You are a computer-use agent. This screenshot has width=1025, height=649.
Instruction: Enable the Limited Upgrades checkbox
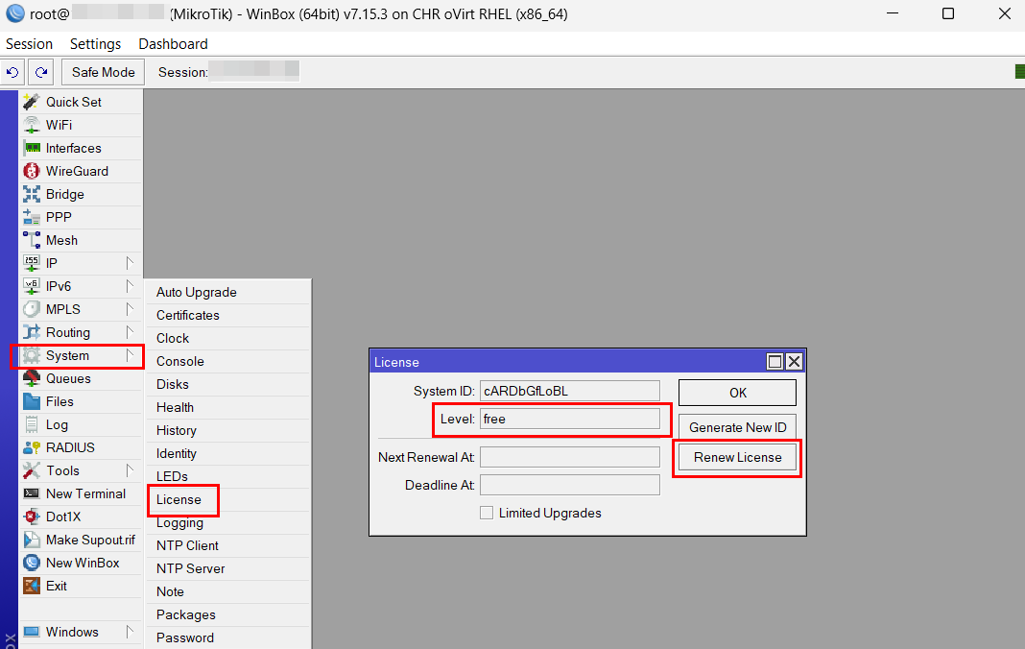point(488,513)
